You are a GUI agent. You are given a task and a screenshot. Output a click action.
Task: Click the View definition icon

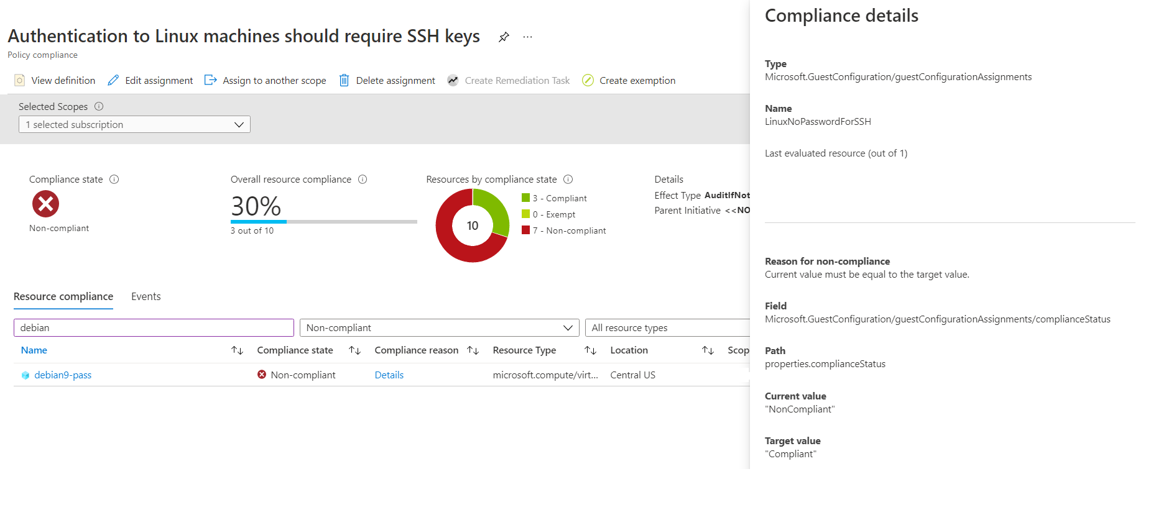point(20,80)
